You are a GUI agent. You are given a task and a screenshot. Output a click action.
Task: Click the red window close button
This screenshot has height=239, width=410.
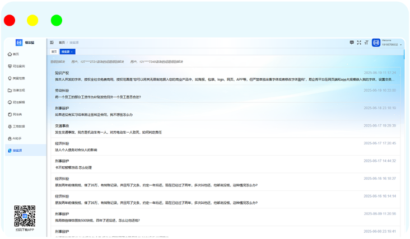(x=10, y=21)
